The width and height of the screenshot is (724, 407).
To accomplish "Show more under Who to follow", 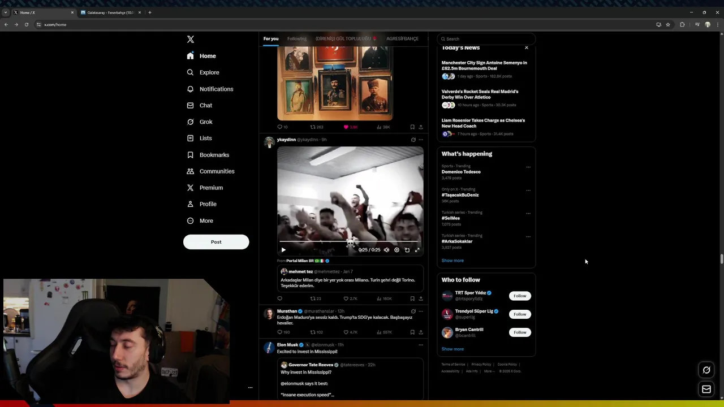I will coord(453,349).
